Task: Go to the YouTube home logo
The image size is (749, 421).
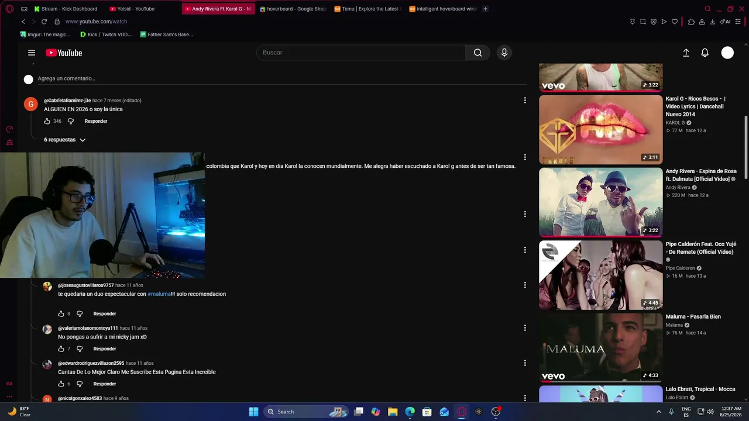Action: 64,53
